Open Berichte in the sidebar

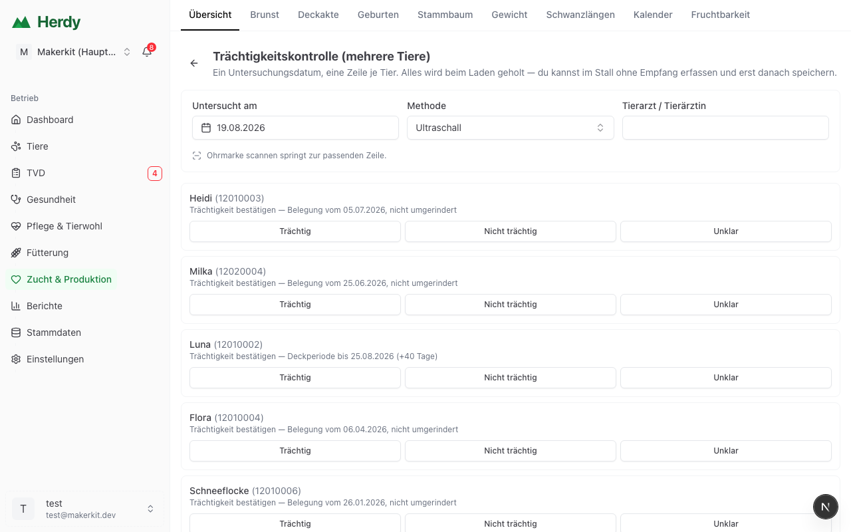(45, 306)
